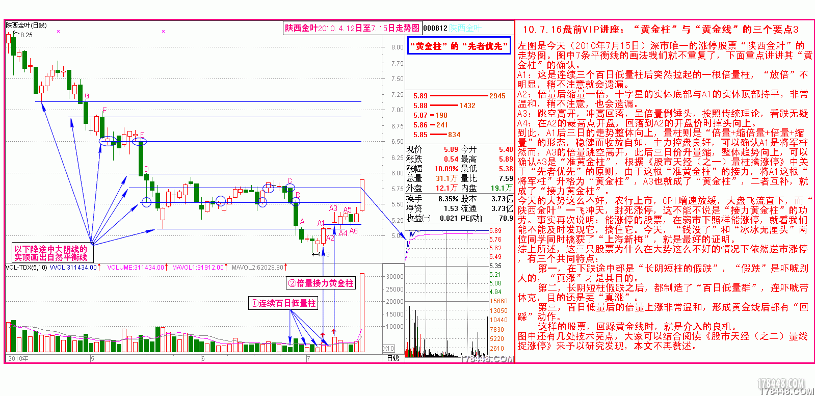Screen dimensions: 815x396
Task: Jump to month 5 on the time axis
Action: 92,359
